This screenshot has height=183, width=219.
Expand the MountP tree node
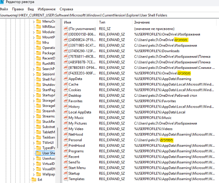click(x=34, y=38)
